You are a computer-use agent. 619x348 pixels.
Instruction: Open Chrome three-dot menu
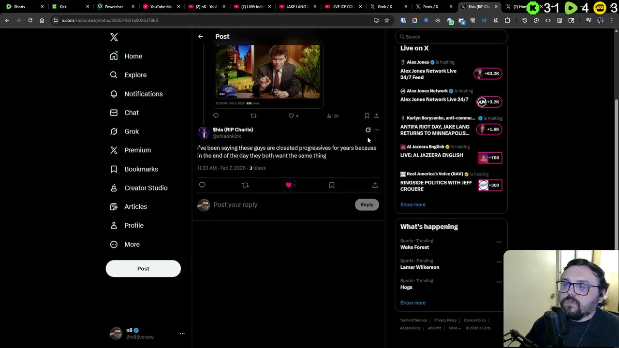click(x=612, y=20)
